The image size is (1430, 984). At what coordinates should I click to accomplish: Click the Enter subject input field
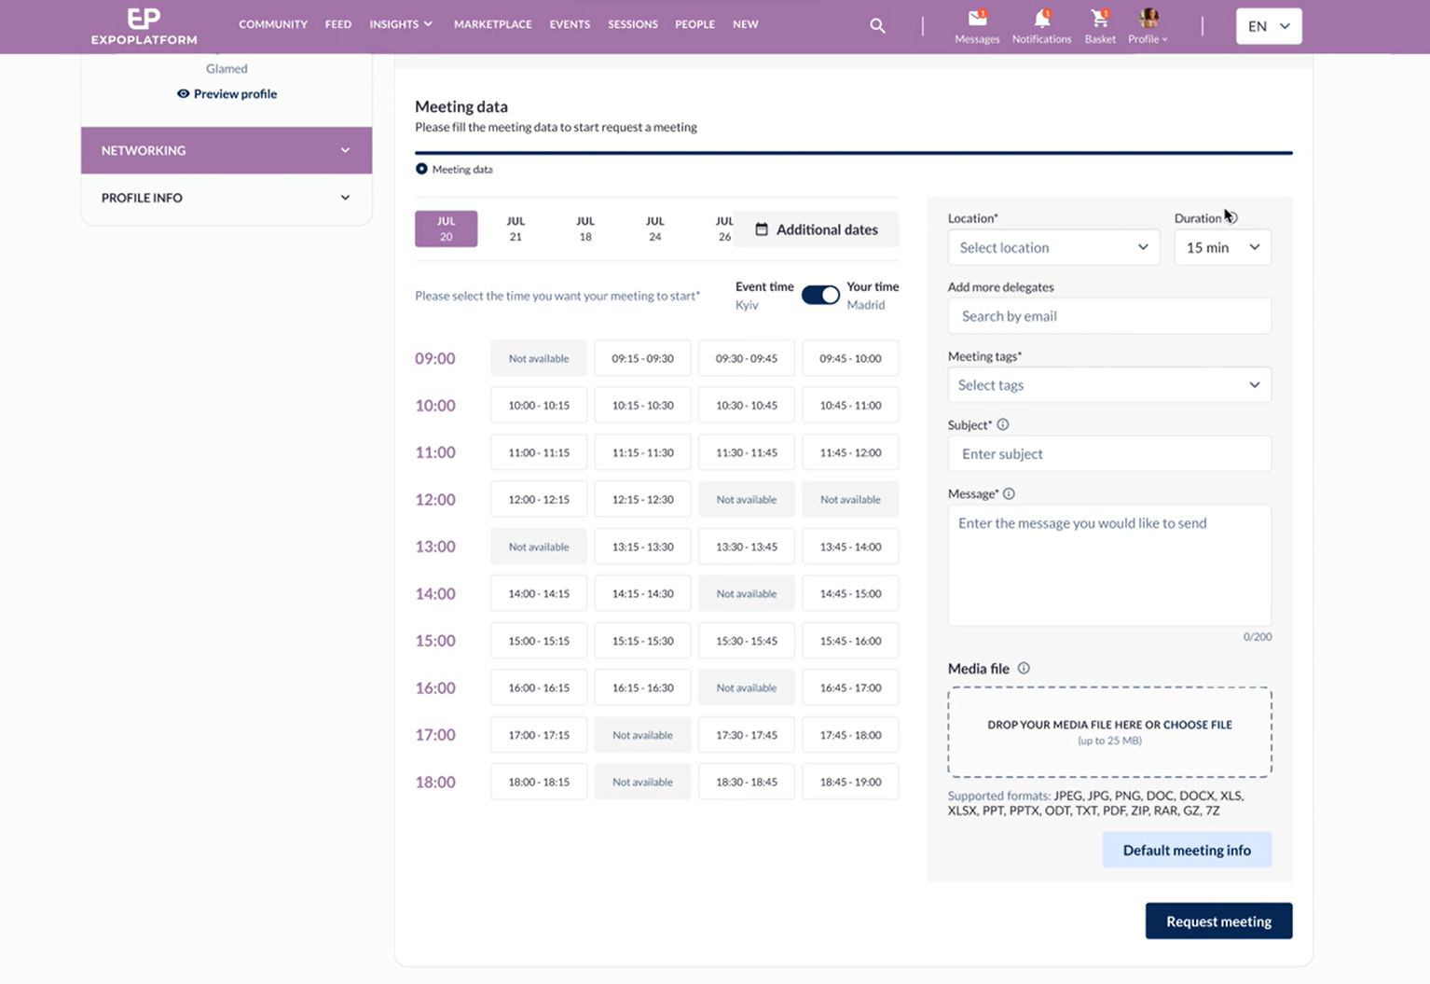tap(1109, 453)
